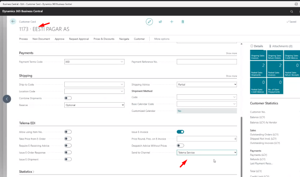The width and height of the screenshot is (300, 177).
Task: Click the pencil edit icon
Action: point(149,22)
